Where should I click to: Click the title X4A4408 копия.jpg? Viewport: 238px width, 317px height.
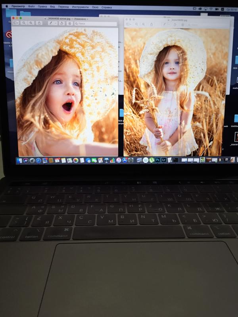(x=59, y=19)
